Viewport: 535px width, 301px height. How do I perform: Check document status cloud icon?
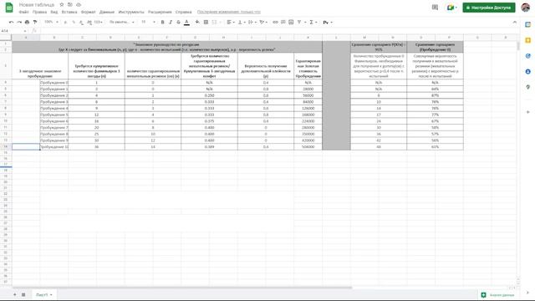(x=79, y=5)
